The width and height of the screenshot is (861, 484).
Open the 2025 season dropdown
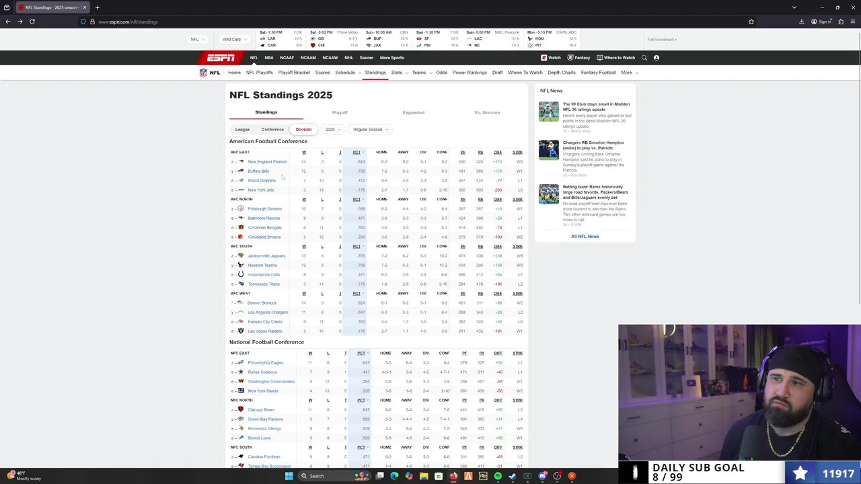point(332,129)
